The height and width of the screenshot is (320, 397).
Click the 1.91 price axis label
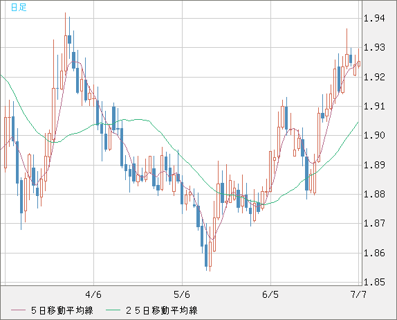(374, 106)
